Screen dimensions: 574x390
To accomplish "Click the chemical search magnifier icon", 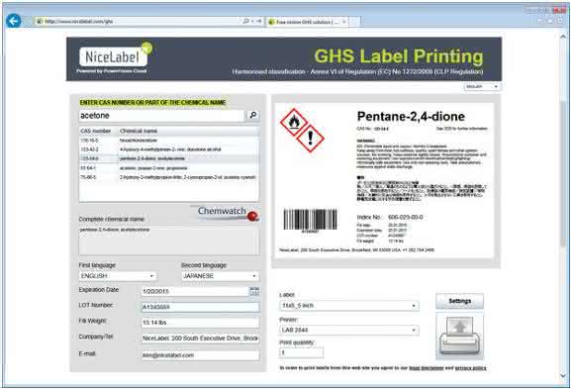I will pyautogui.click(x=253, y=116).
